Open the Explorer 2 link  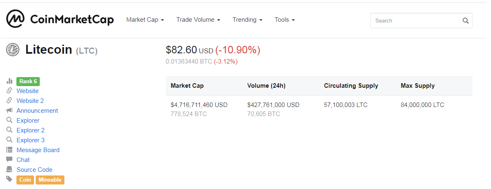(30, 130)
